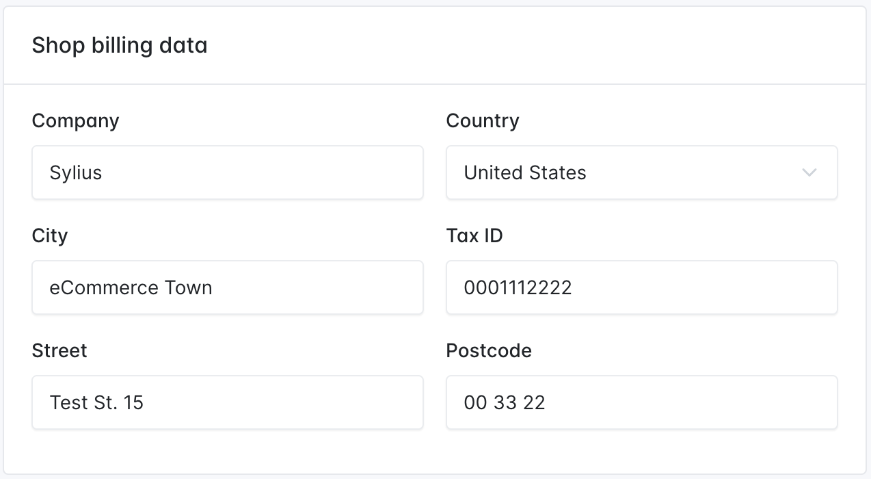Click into the City text field
871x479 pixels.
pyautogui.click(x=228, y=287)
